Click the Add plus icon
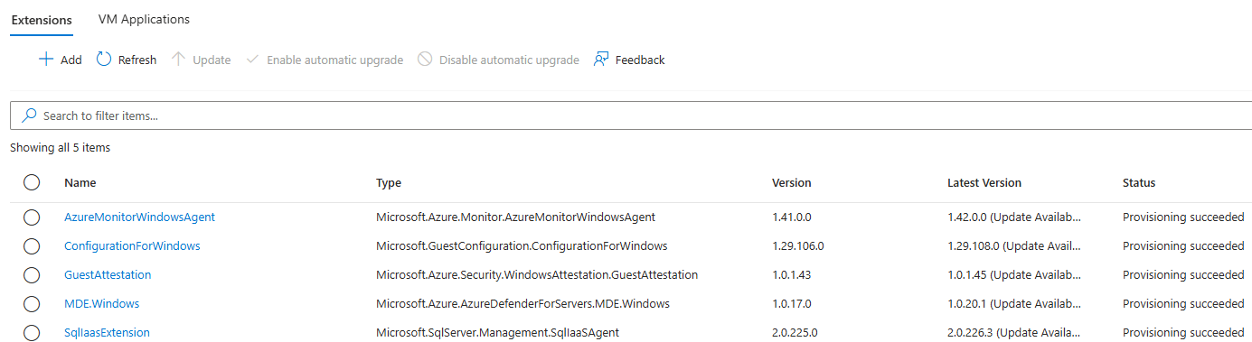The width and height of the screenshot is (1252, 342). click(46, 60)
